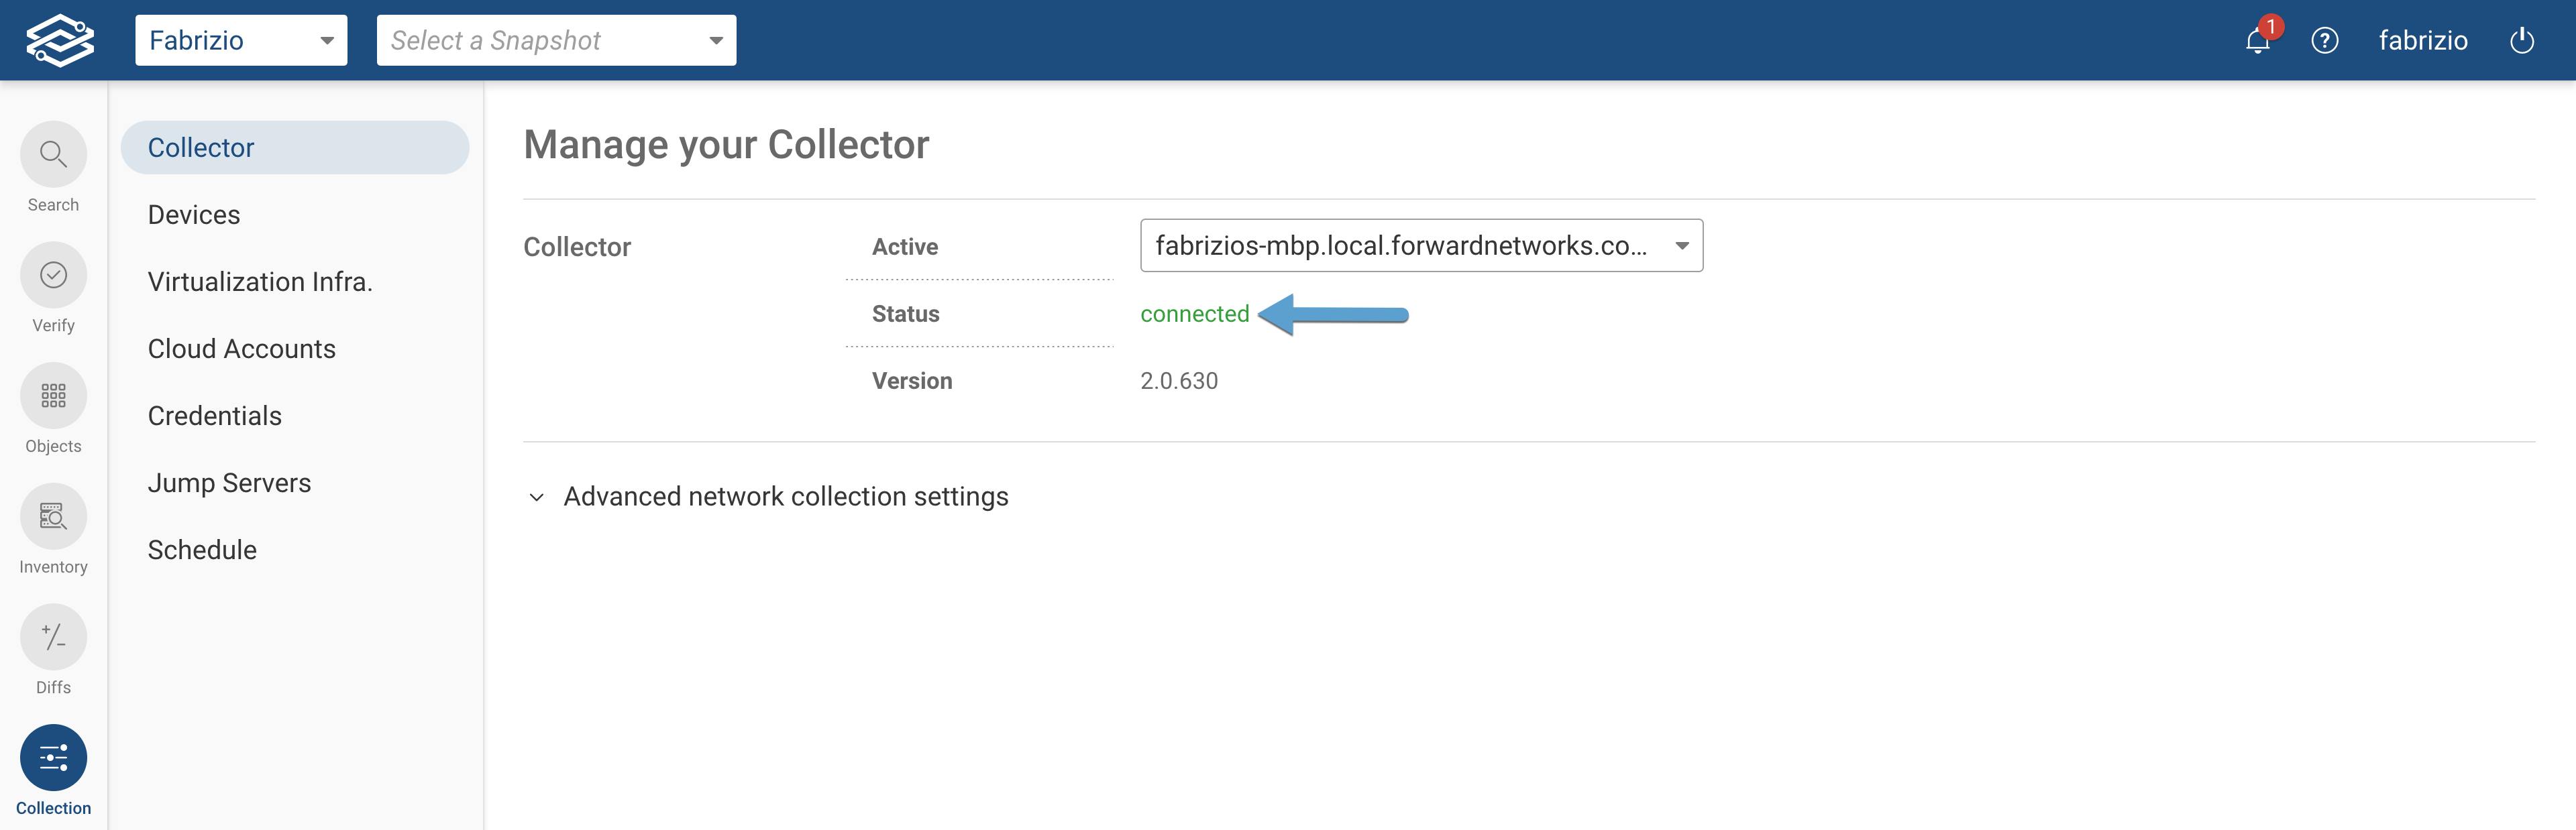Click the Forward Networks logo icon
The width and height of the screenshot is (2576, 830).
click(60, 40)
